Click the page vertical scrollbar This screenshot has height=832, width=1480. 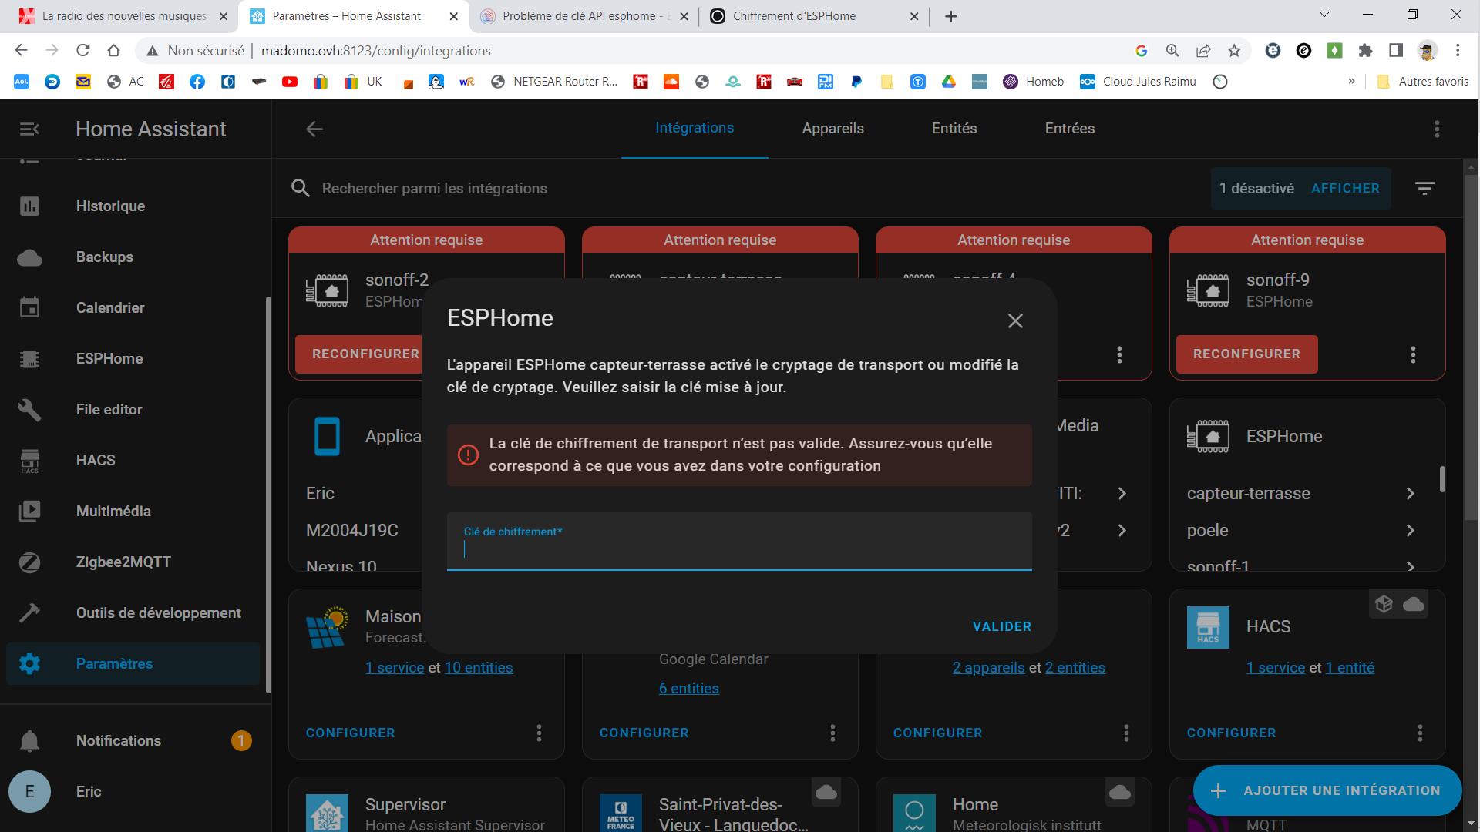[x=1472, y=347]
